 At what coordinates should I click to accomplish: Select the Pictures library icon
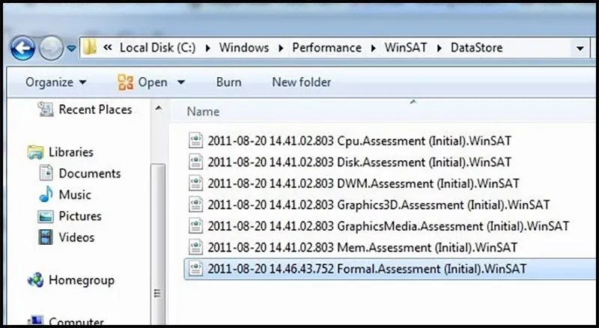[46, 216]
